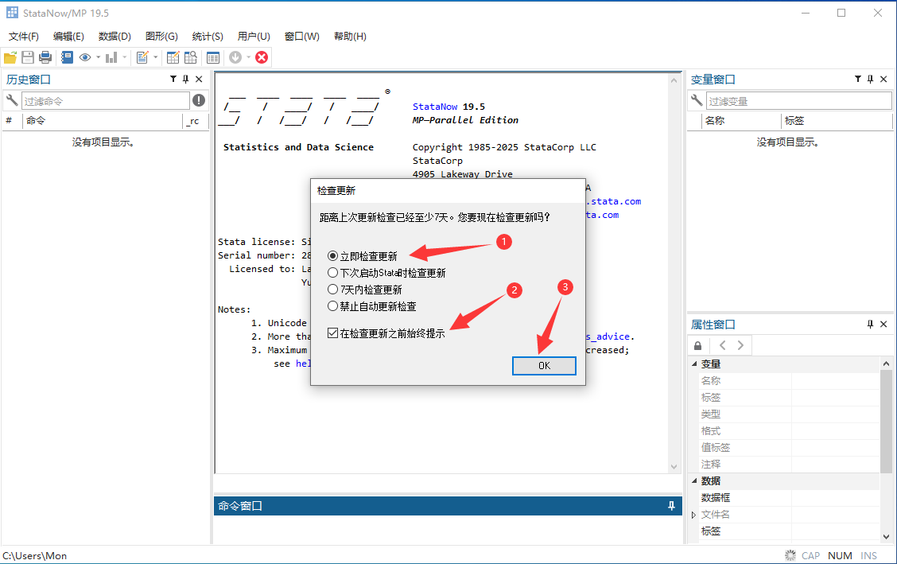Open the Viewer dropdown arrow

99,57
